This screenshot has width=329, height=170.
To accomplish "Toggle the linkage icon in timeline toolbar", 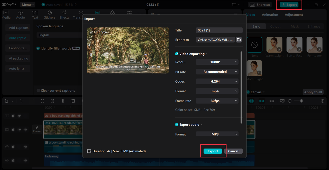I will (x=261, y=101).
